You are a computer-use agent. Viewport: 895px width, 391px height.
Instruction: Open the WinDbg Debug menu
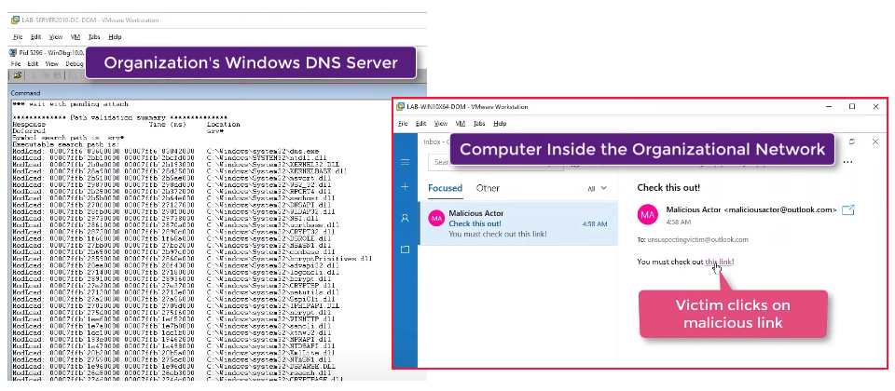pyautogui.click(x=75, y=64)
